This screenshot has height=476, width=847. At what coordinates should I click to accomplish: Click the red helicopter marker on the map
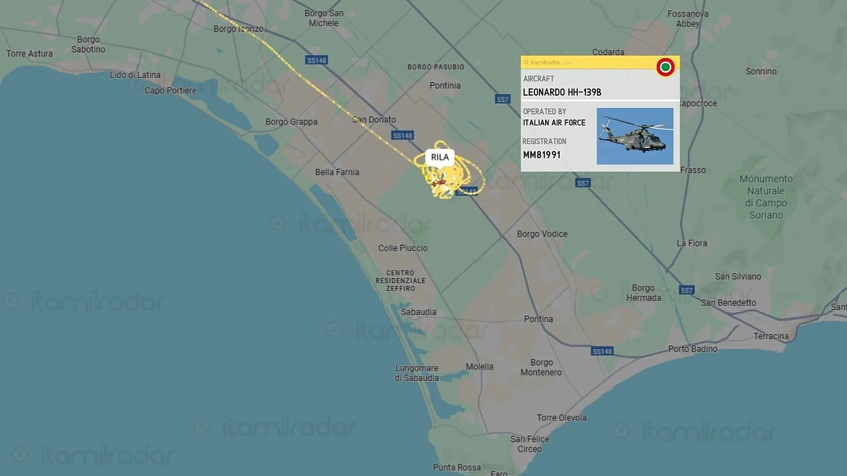click(439, 182)
